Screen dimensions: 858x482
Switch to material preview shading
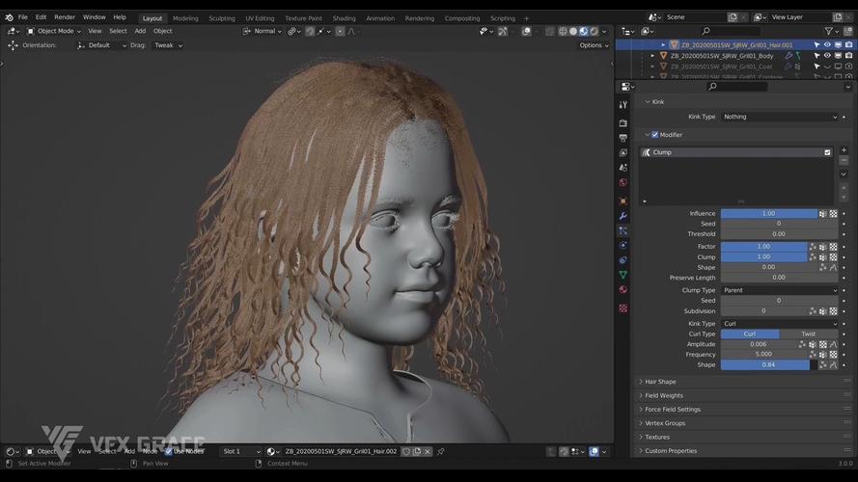[x=583, y=31]
